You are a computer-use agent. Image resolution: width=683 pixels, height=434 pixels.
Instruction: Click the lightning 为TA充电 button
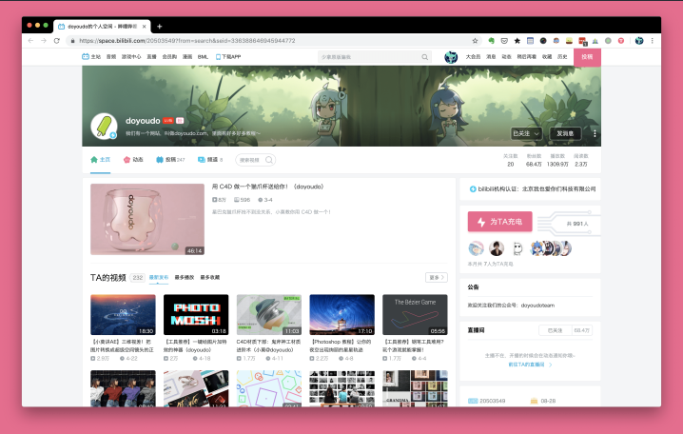(x=499, y=222)
